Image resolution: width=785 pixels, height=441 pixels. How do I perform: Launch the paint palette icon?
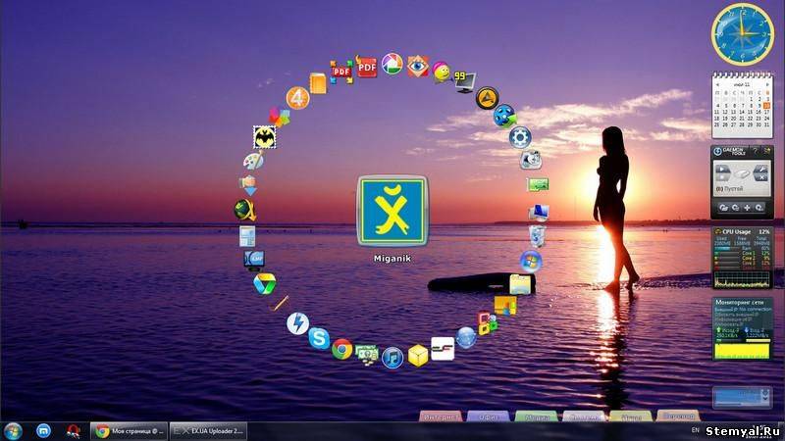[254, 160]
